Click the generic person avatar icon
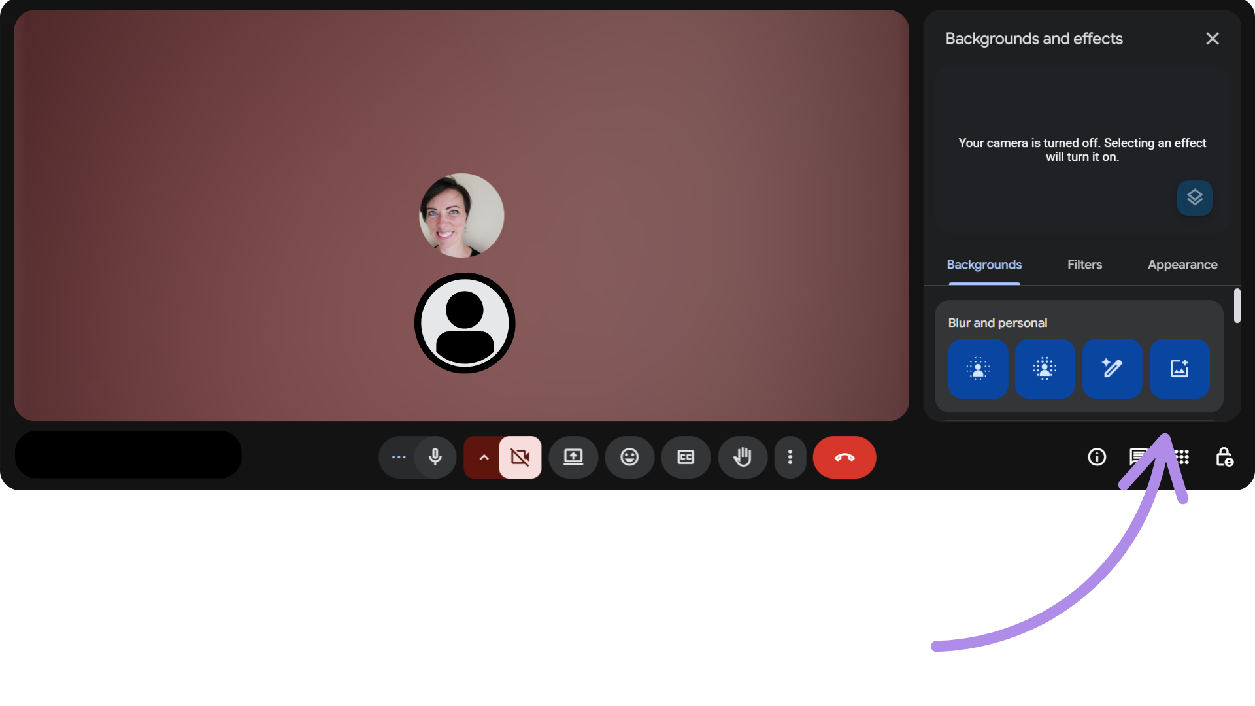The image size is (1255, 706). point(465,323)
